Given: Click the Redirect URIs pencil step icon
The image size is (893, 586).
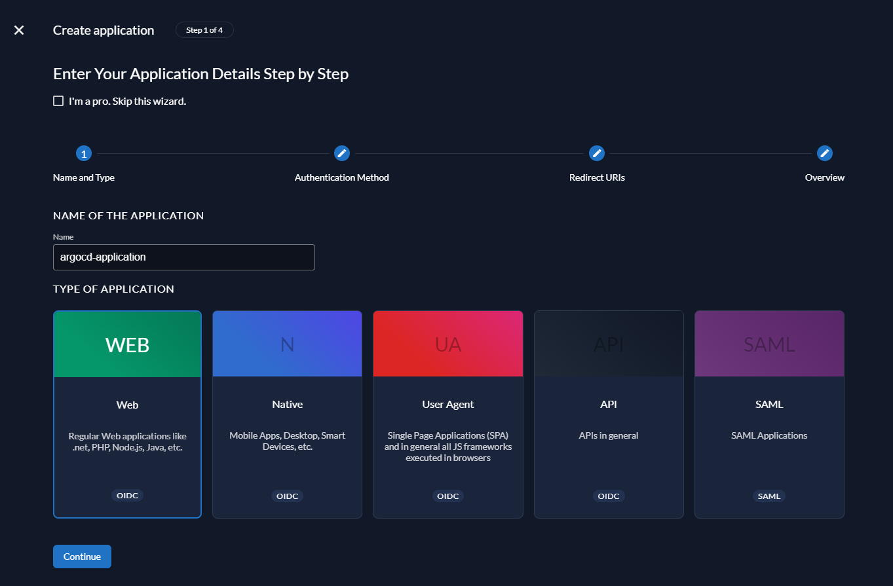Looking at the screenshot, I should click(596, 153).
